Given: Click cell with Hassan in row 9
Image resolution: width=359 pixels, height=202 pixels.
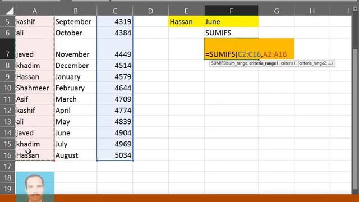Looking at the screenshot, I should pos(35,77).
